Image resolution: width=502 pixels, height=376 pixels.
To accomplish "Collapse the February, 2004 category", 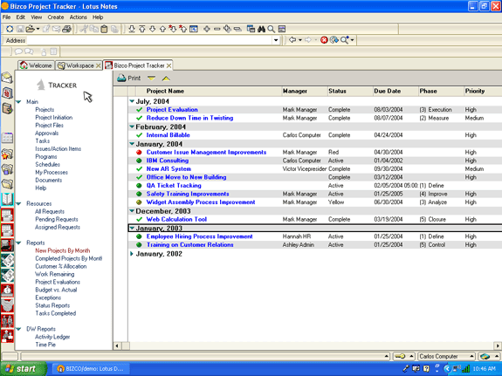I will (x=132, y=126).
